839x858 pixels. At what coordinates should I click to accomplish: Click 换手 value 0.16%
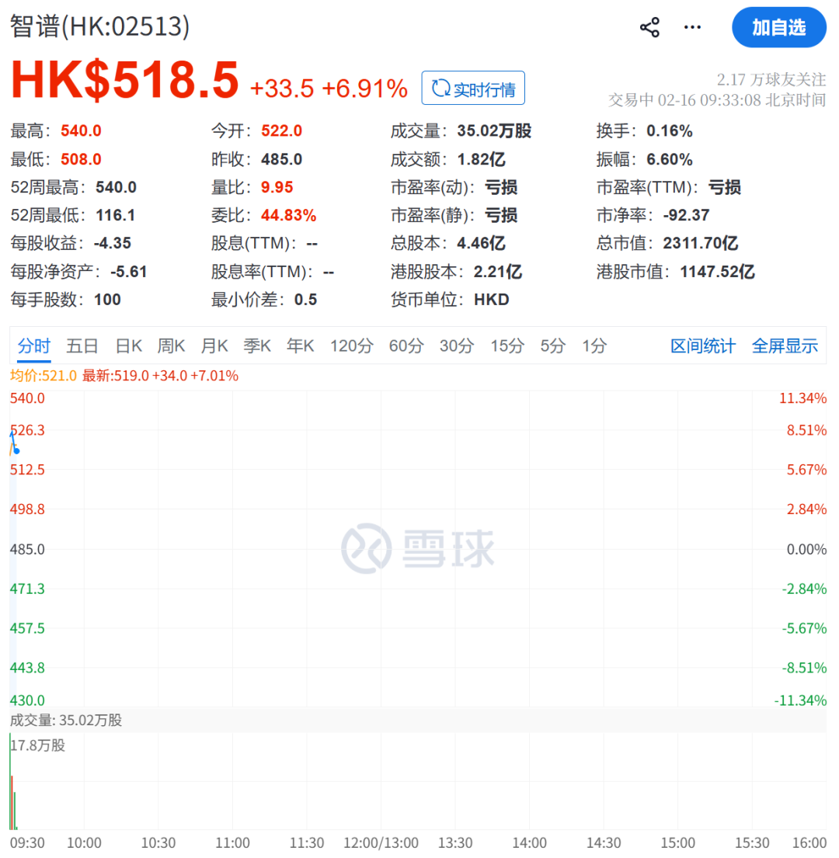670,131
